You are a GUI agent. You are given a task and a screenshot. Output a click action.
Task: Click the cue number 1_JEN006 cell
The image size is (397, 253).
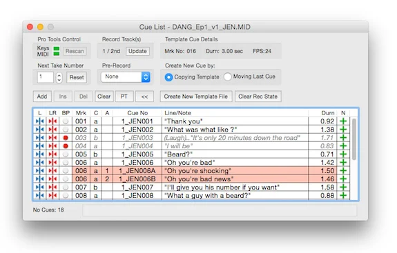(x=137, y=163)
